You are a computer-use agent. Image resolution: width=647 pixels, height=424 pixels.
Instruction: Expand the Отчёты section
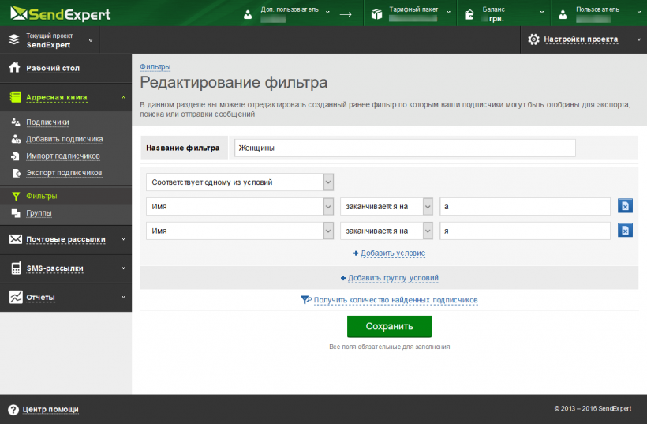click(x=123, y=297)
